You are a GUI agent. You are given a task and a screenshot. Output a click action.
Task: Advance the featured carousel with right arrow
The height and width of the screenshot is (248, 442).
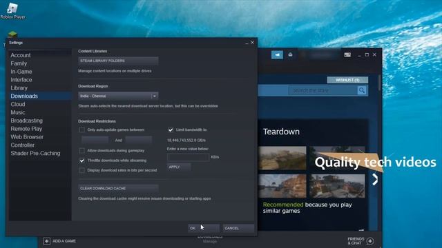(x=374, y=179)
